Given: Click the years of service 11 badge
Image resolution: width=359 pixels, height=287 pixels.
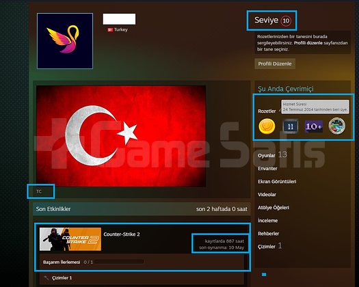Looking at the screenshot, I should pyautogui.click(x=291, y=126).
